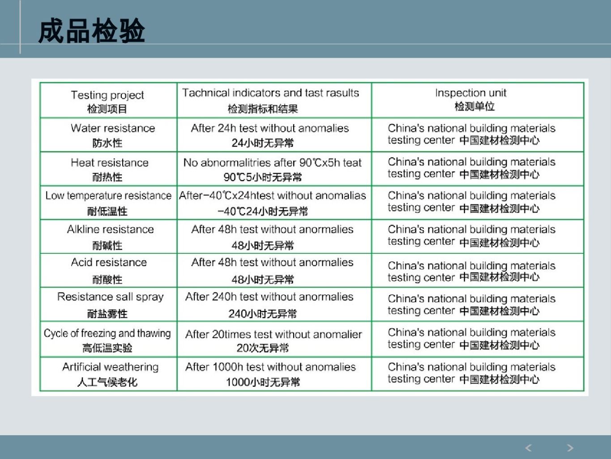Click the Artificial weathering cell
The width and height of the screenshot is (611, 459).
pyautogui.click(x=109, y=374)
